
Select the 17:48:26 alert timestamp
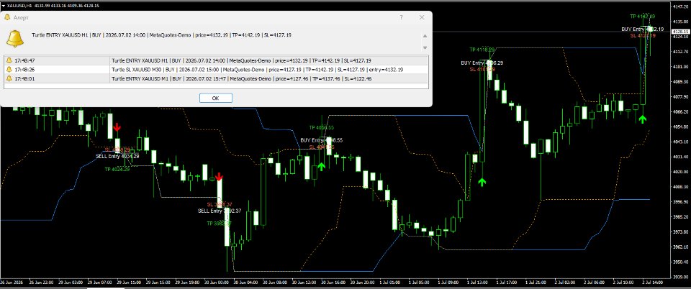(x=24, y=70)
